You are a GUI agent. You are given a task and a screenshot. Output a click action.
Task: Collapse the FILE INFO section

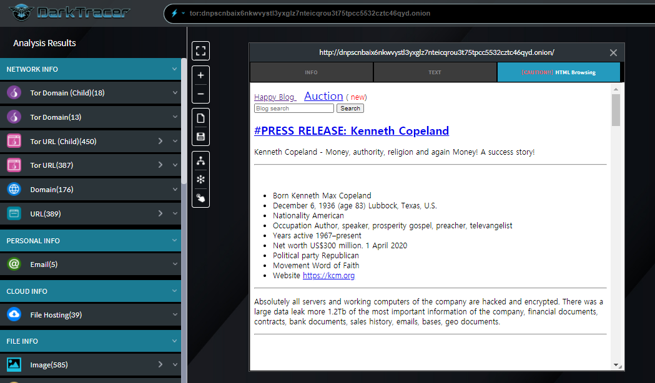175,341
